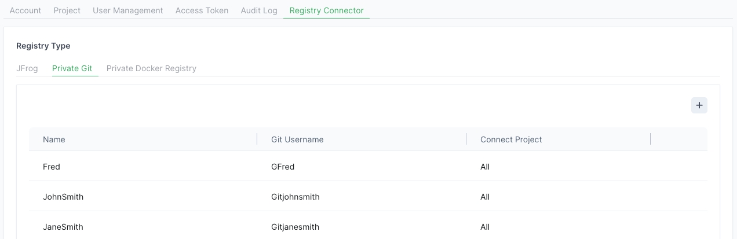Click the Gitjanesmith username cell
This screenshot has width=737, height=239.
[295, 227]
